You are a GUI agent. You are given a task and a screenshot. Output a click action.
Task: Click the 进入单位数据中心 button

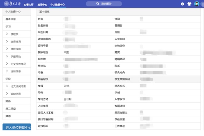point(17,127)
